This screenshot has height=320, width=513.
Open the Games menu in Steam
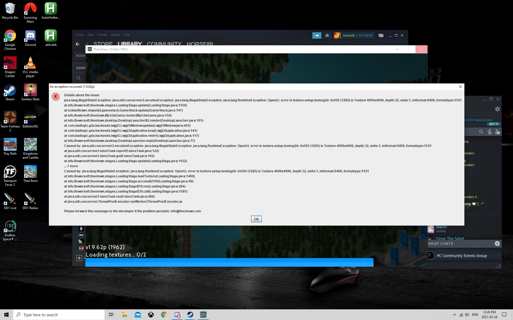coord(115,35)
